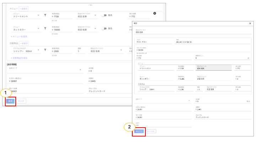Click the ¥ 26901 payment amount field
This screenshot has width=256, height=144.
(x=45, y=80)
